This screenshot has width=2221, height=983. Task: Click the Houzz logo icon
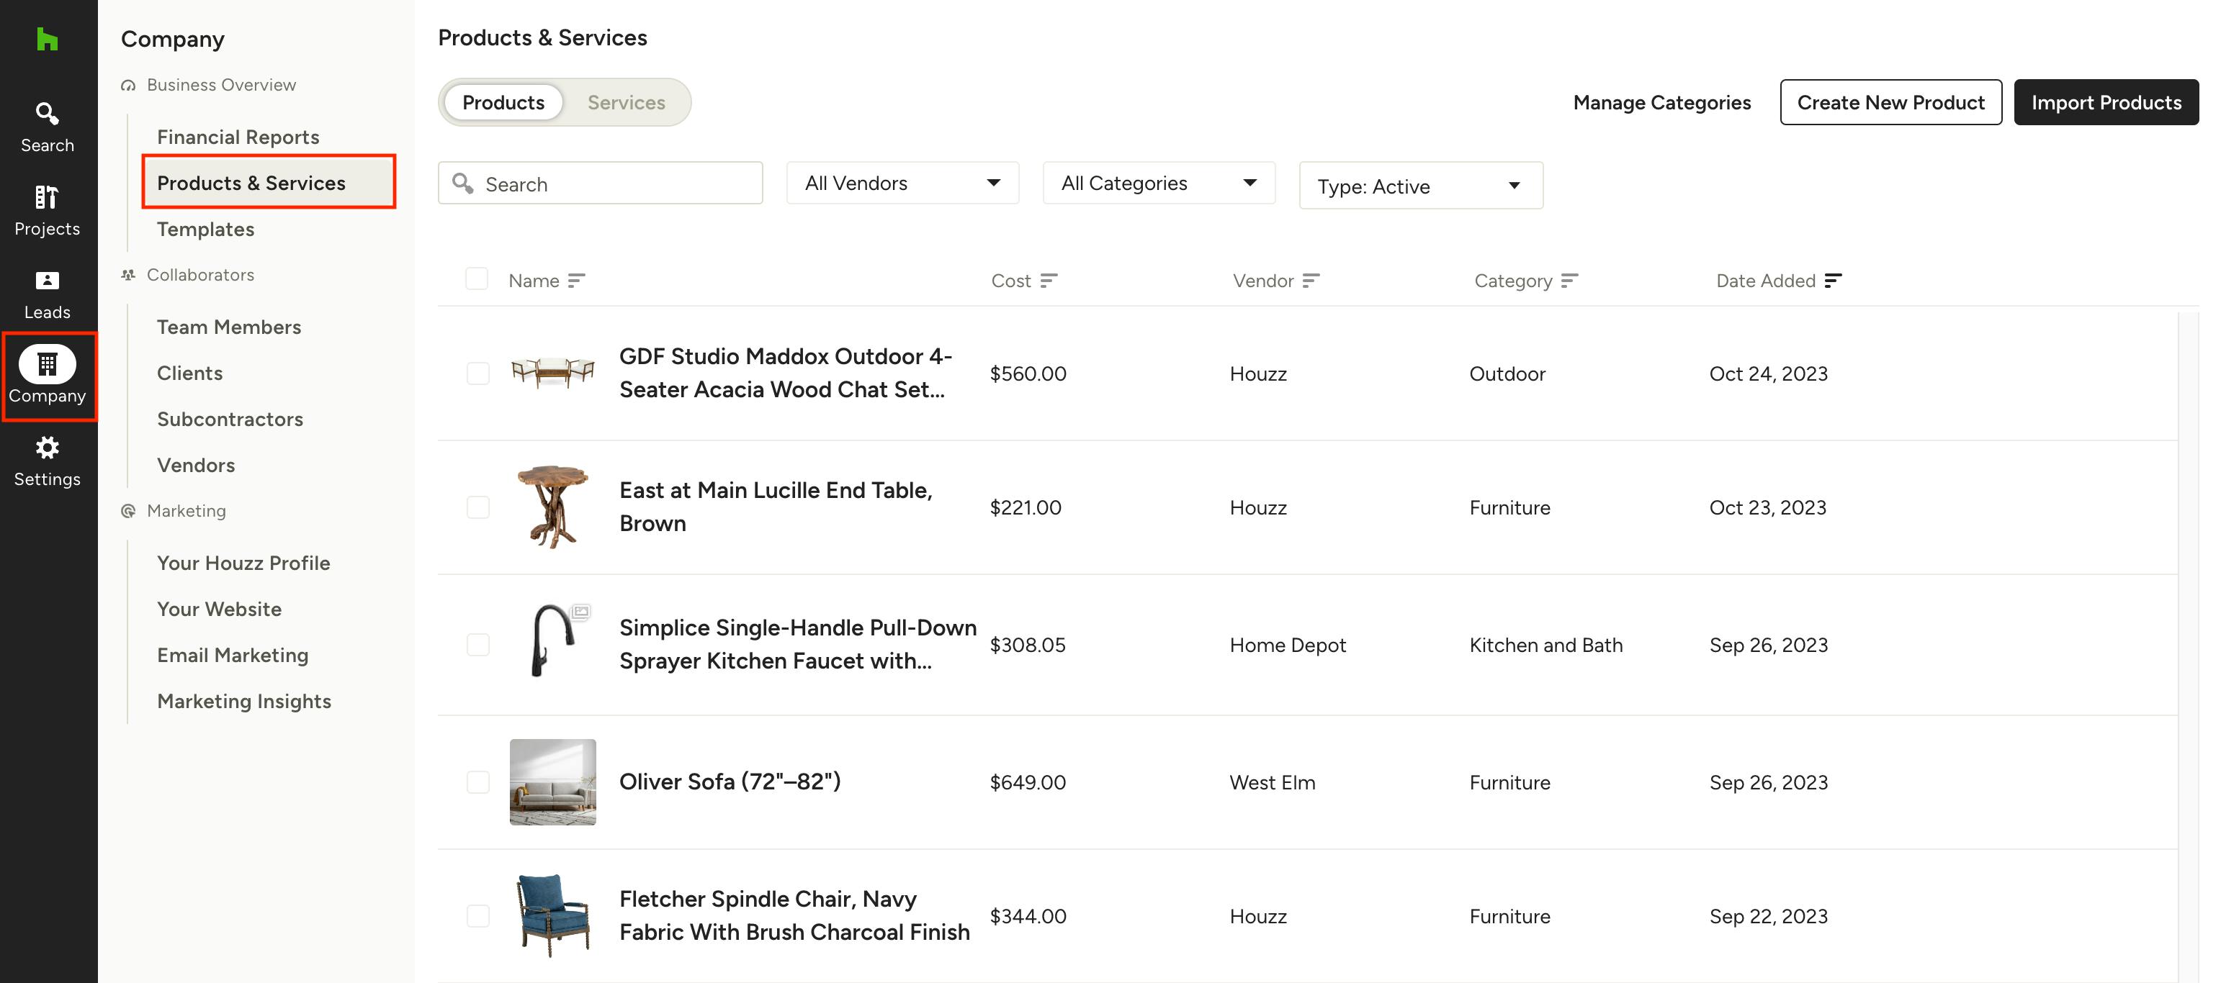point(48,39)
